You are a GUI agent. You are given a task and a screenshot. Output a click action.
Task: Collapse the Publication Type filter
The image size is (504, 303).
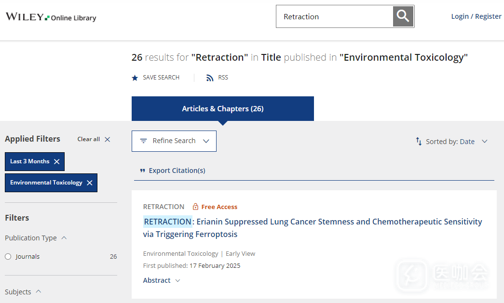click(64, 238)
